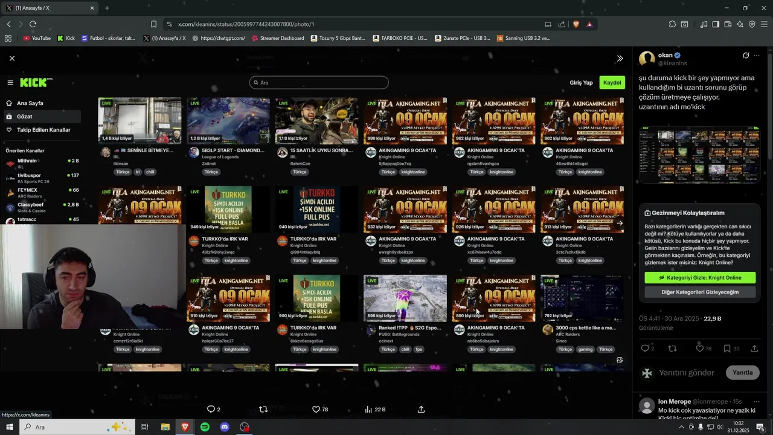The width and height of the screenshot is (773, 435).
Task: Open File Explorer from the taskbar
Action: click(x=165, y=427)
